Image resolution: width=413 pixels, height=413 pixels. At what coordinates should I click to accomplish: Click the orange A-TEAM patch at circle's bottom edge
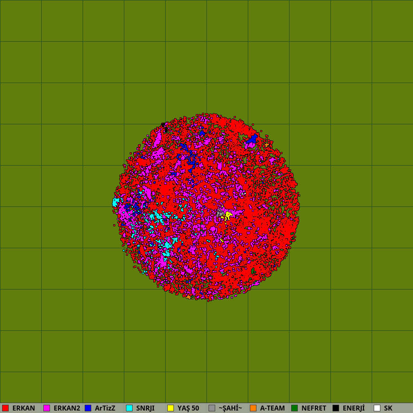188,297
